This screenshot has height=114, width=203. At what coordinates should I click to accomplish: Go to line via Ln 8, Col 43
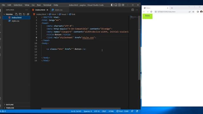pos(76,111)
